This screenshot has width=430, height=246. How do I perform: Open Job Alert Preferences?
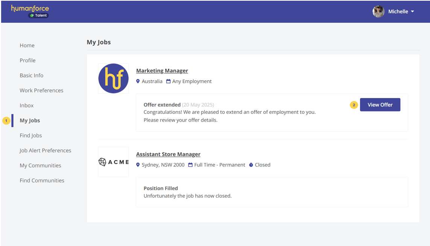click(x=45, y=151)
